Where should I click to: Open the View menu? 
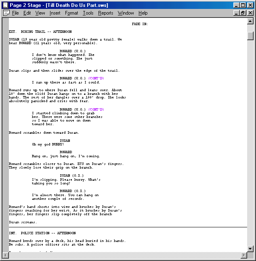pyautogui.click(x=40, y=13)
